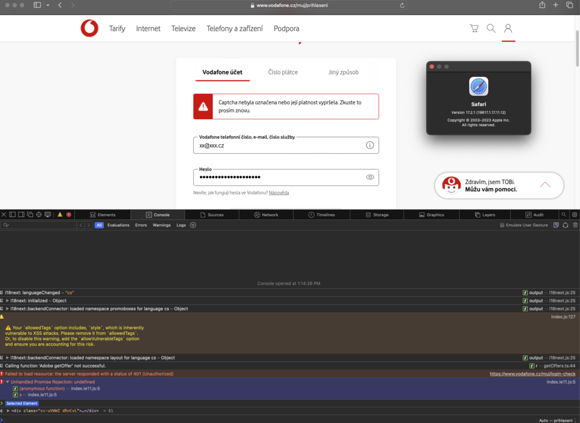This screenshot has width=580, height=423.
Task: Switch to the Číslo plátce tab
Action: (283, 72)
